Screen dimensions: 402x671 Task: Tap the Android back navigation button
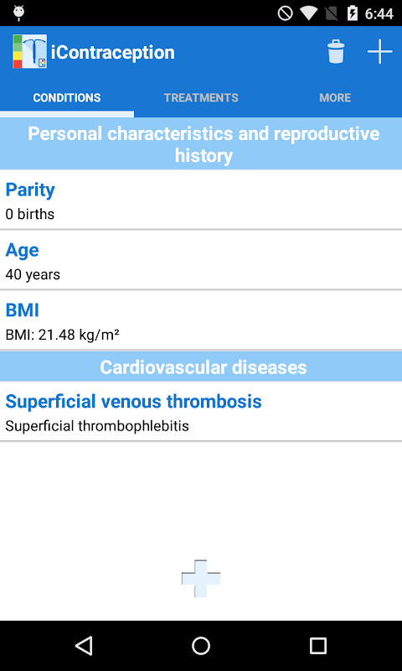point(84,645)
